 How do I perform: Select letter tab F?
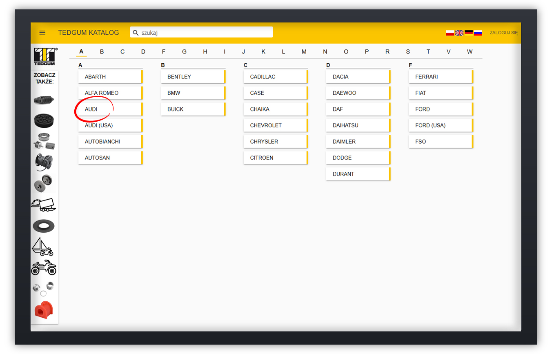[164, 51]
